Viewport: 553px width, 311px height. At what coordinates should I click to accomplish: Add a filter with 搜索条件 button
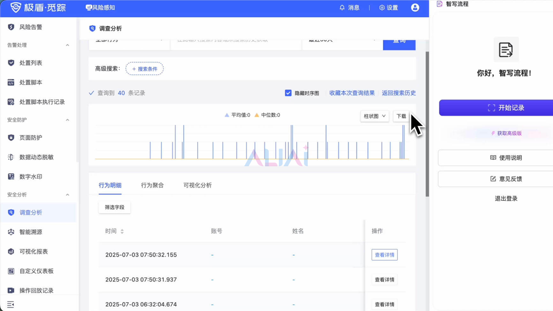click(144, 69)
